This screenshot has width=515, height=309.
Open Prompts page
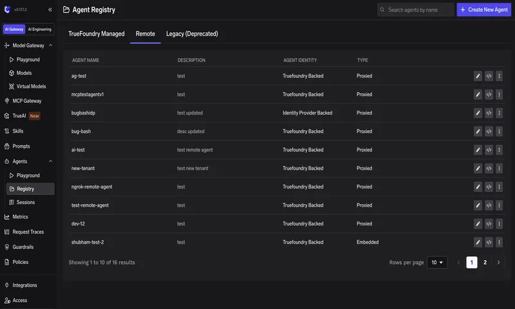coord(21,146)
